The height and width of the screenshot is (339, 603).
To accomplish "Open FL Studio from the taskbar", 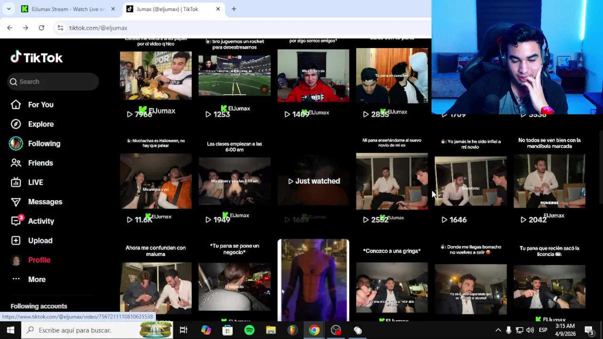I will (293, 330).
